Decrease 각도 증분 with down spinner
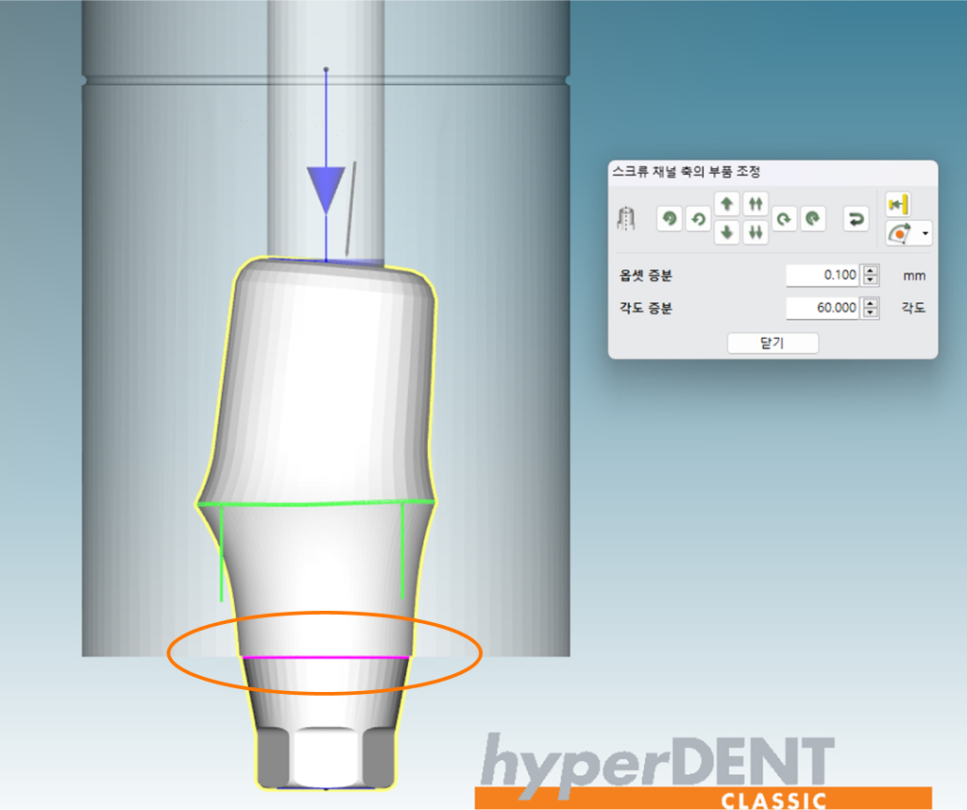 click(871, 313)
